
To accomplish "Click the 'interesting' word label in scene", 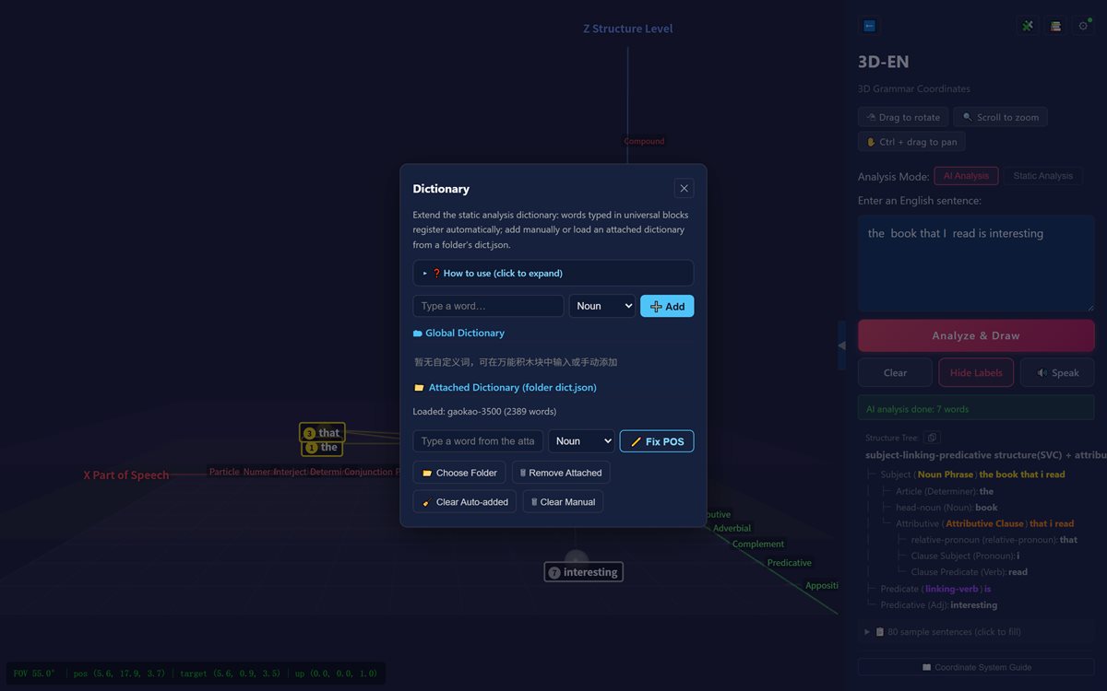I will point(583,572).
